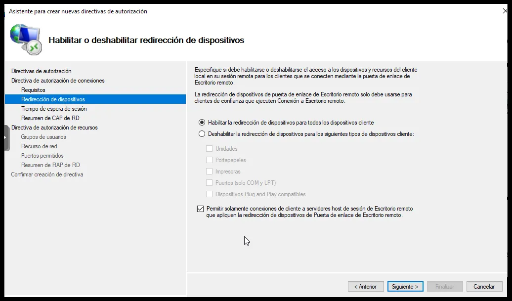Click the window title "Asistente para crear nuevas directivas"
512x301 pixels.
coord(78,11)
